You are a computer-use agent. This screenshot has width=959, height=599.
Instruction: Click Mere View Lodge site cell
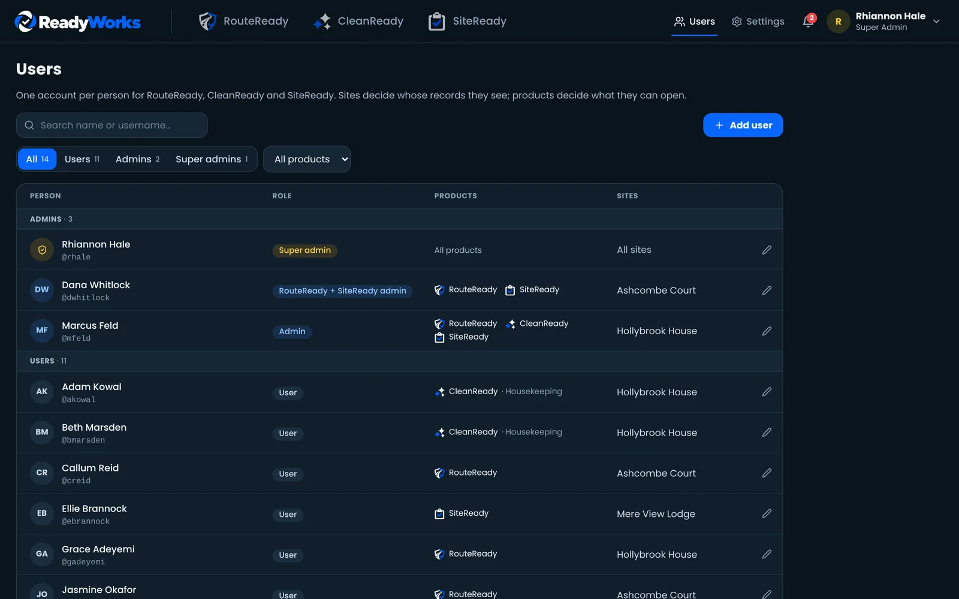click(656, 514)
